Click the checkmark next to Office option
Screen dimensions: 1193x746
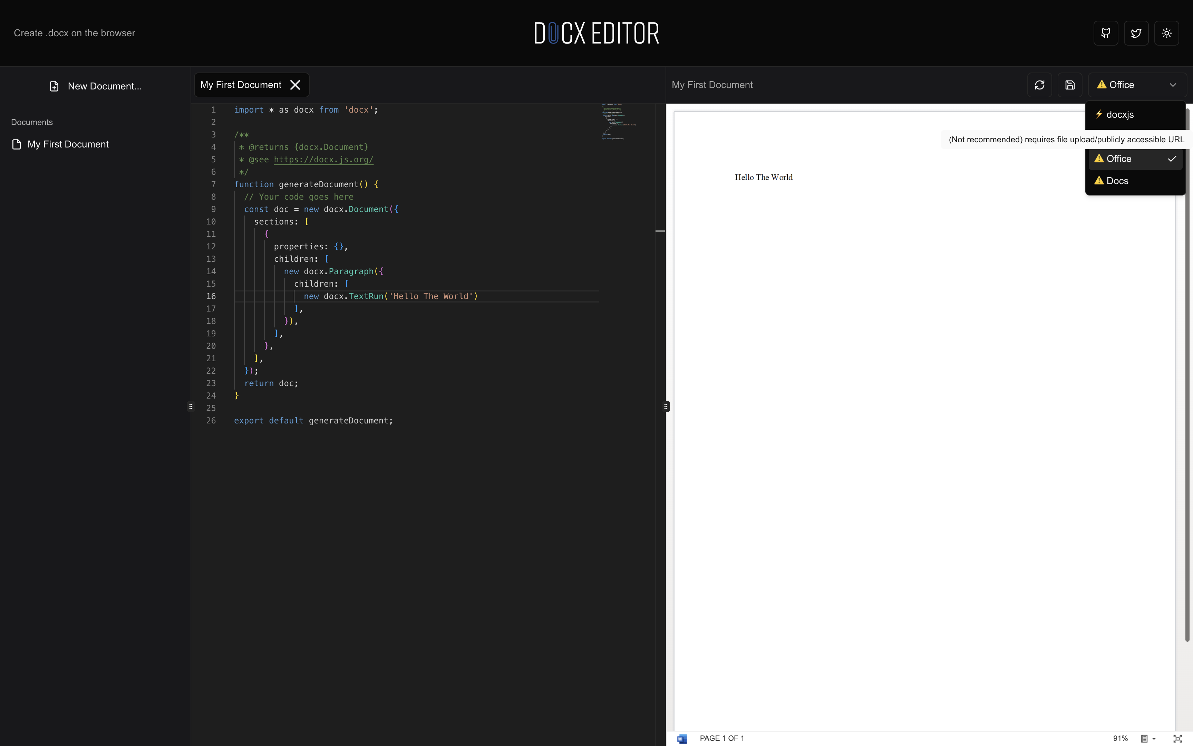(1172, 159)
